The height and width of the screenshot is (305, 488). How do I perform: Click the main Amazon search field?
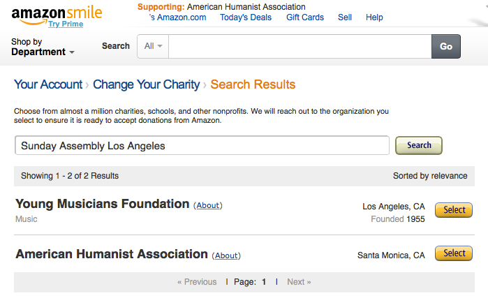click(x=300, y=46)
